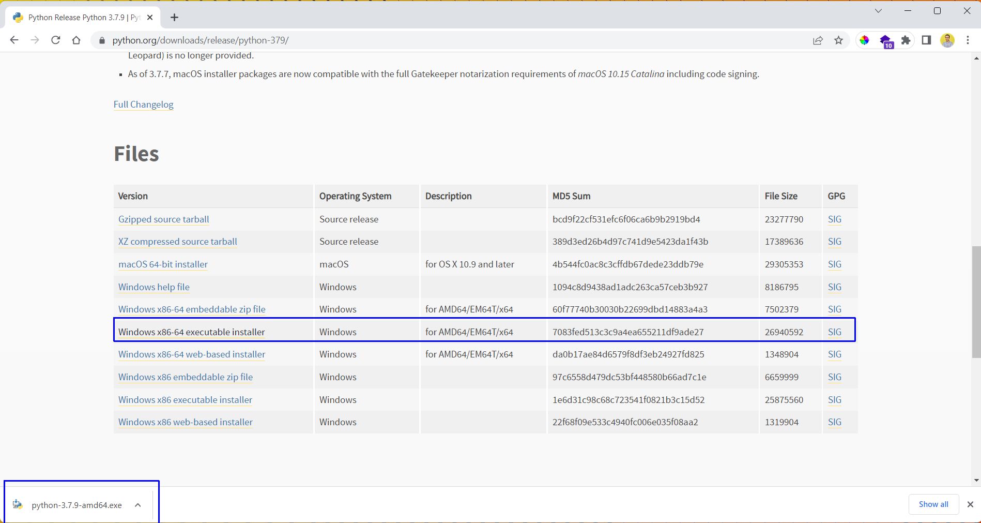Open SIG link for Gzipped source tarball
Image resolution: width=981 pixels, height=523 pixels.
[835, 219]
